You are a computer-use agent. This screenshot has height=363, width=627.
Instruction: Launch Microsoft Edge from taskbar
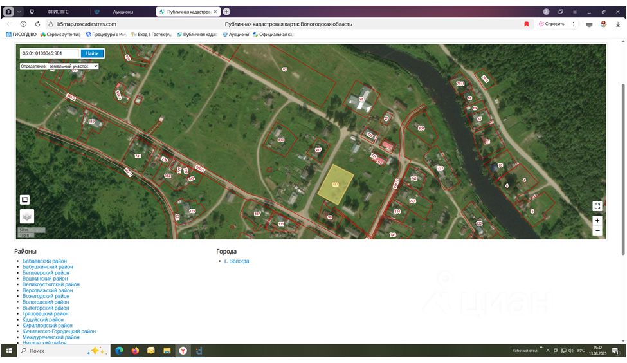pyautogui.click(x=119, y=351)
